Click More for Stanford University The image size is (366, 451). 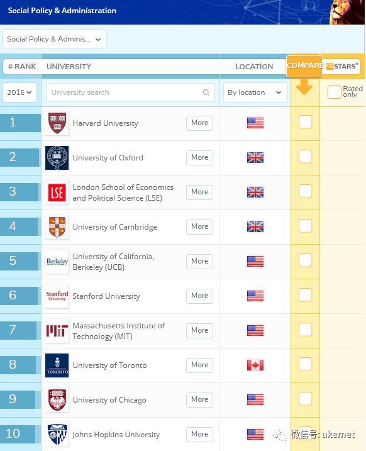click(199, 296)
